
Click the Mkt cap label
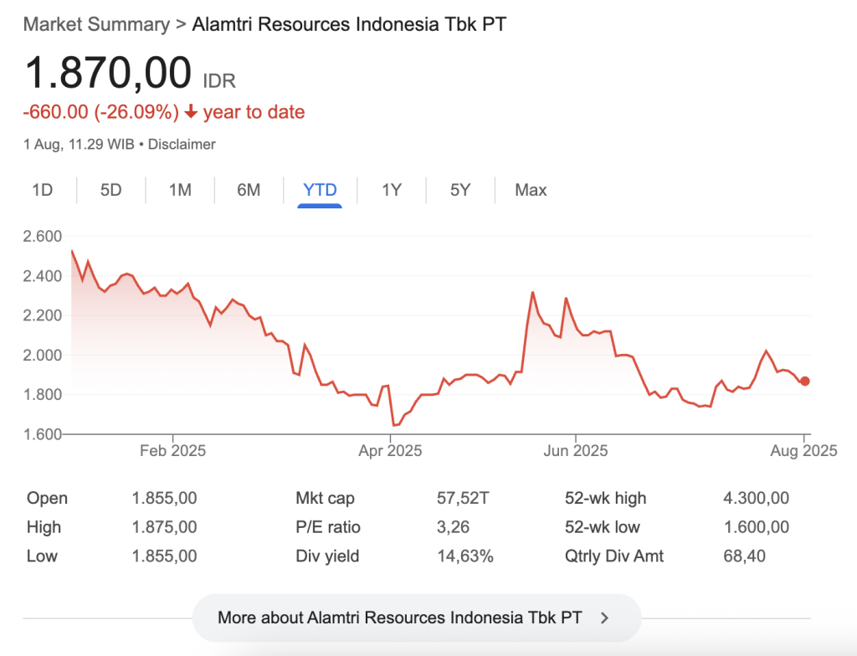pos(326,498)
